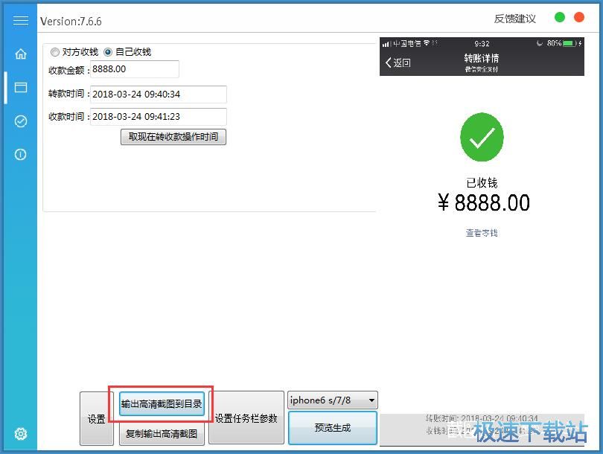Open the hamburger menu in the sidebar

tap(20, 20)
